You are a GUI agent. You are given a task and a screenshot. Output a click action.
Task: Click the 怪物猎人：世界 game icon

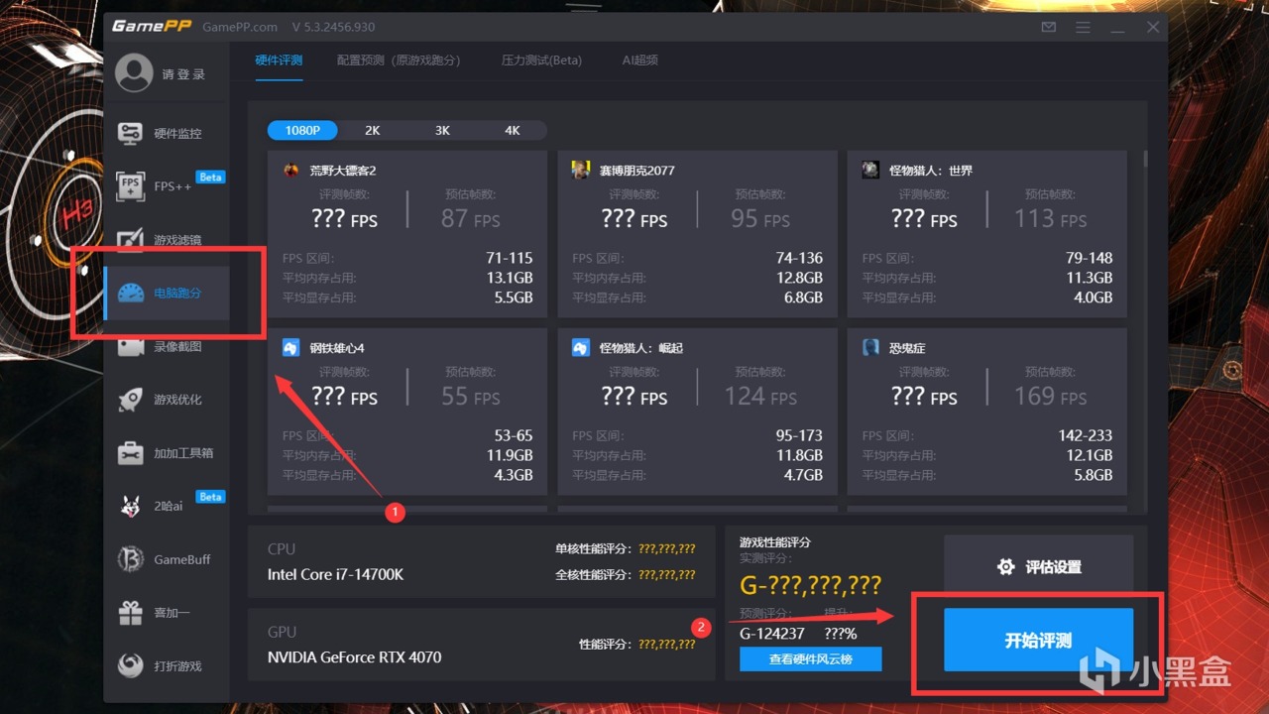870,170
